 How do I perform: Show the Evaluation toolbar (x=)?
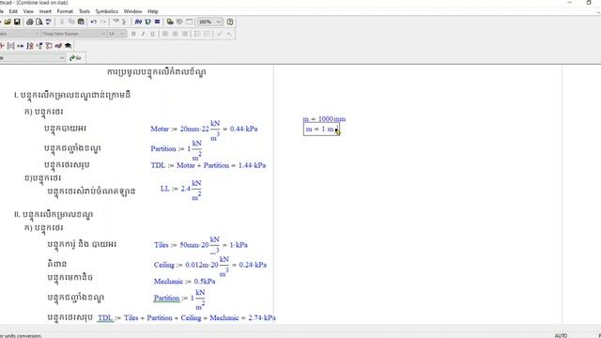coord(21,46)
